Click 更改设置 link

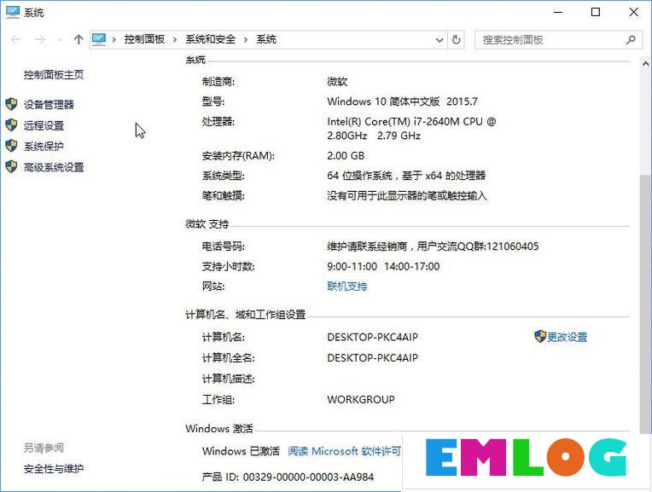[568, 337]
